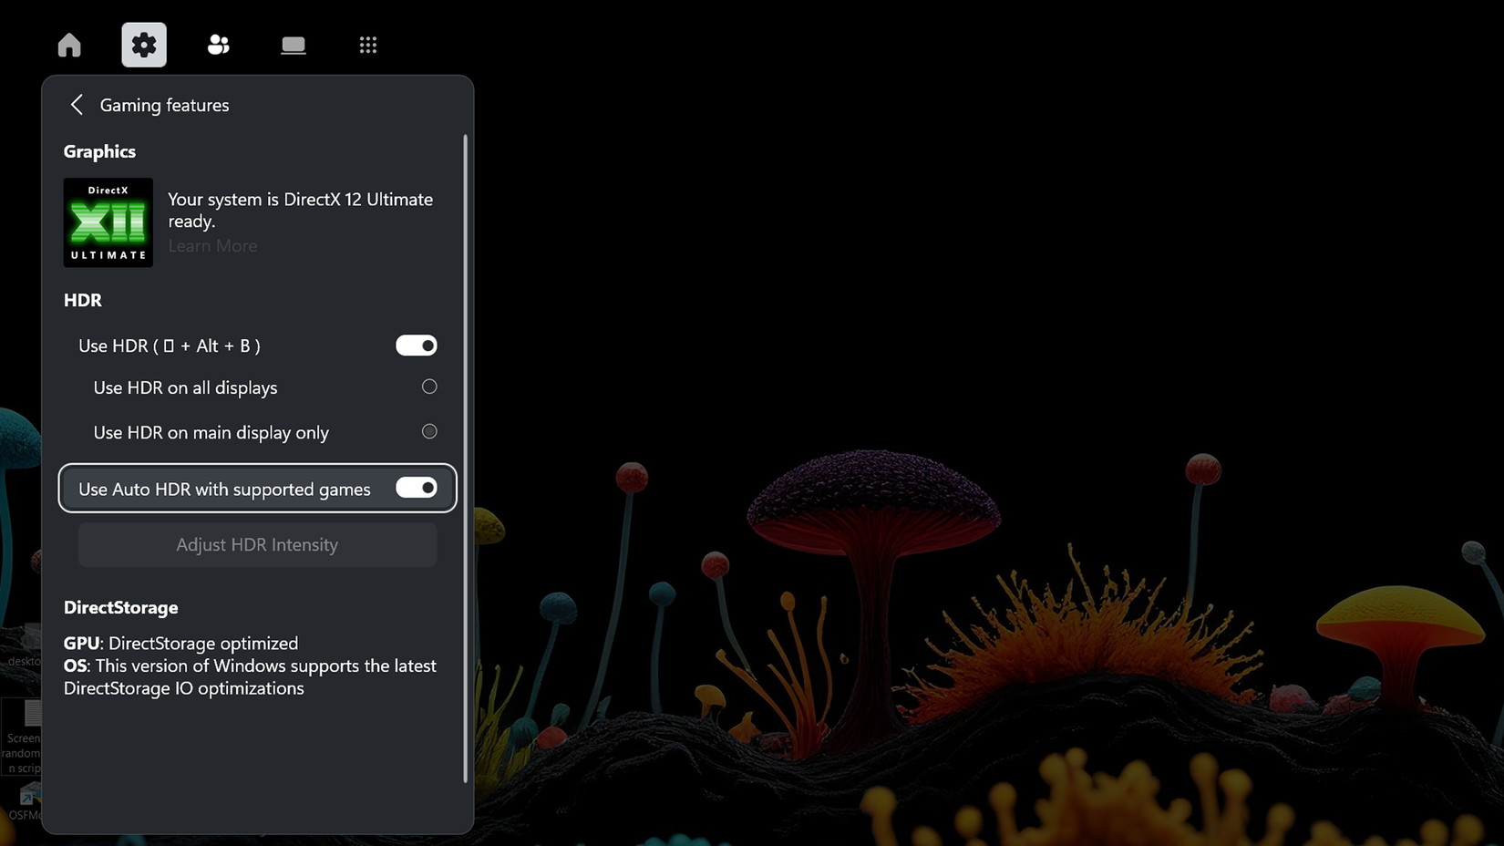Viewport: 1504px width, 846px height.
Task: Open the widgets grid icon
Action: [368, 45]
